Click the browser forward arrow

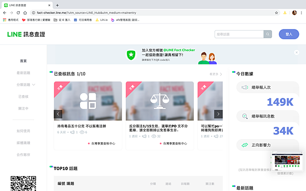12,13
